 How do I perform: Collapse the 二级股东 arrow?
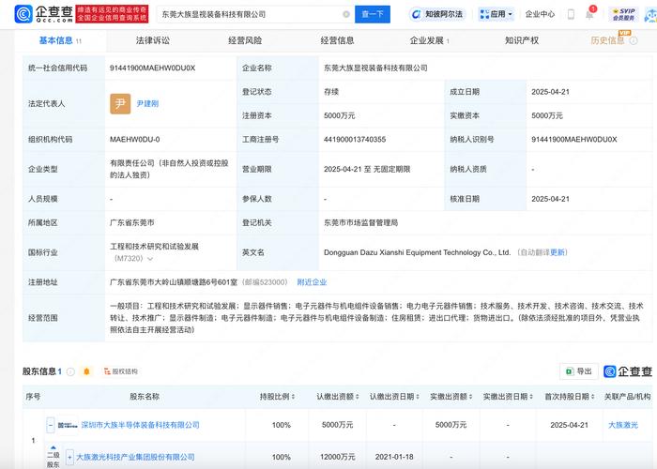pyautogui.click(x=53, y=447)
